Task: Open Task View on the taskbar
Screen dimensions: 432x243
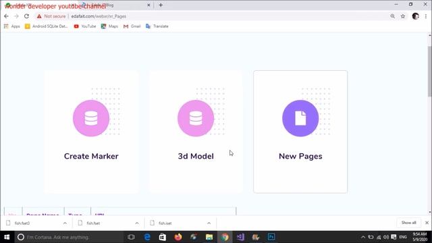Action: pyautogui.click(x=131, y=237)
